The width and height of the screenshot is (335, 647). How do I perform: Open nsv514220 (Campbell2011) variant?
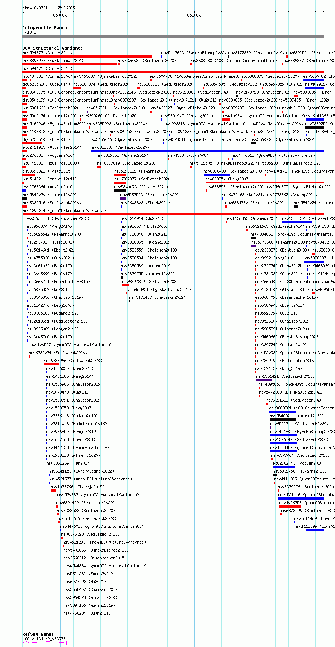pos(49,179)
